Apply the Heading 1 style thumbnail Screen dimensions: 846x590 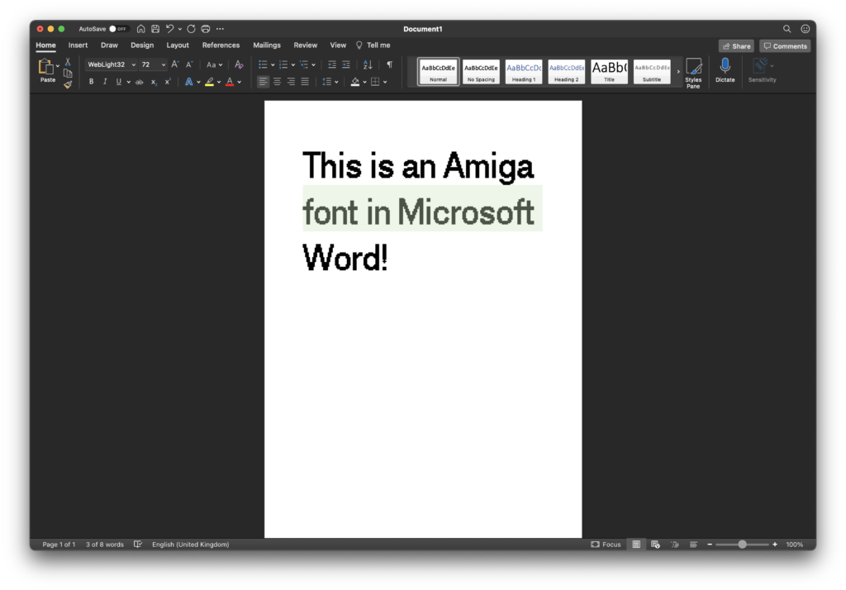point(523,72)
